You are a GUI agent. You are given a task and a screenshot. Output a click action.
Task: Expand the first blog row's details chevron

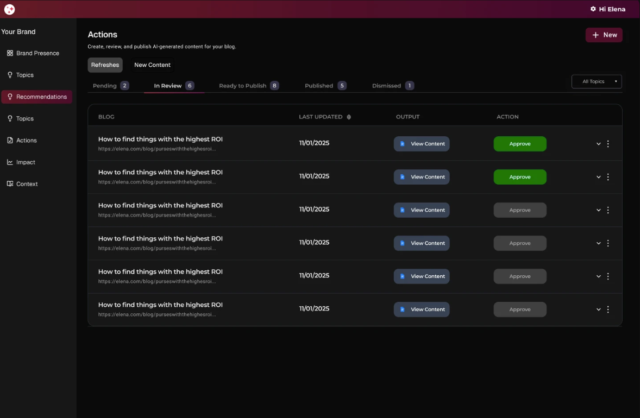coord(598,144)
